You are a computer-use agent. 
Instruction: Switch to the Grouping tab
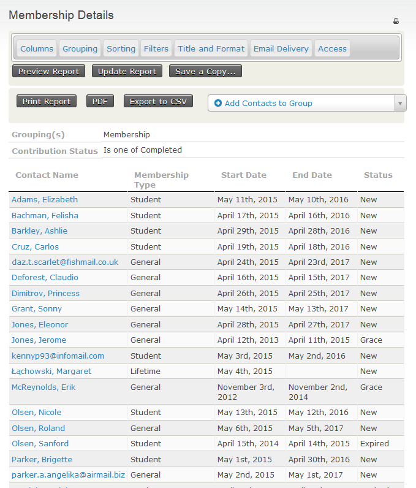pyautogui.click(x=80, y=49)
